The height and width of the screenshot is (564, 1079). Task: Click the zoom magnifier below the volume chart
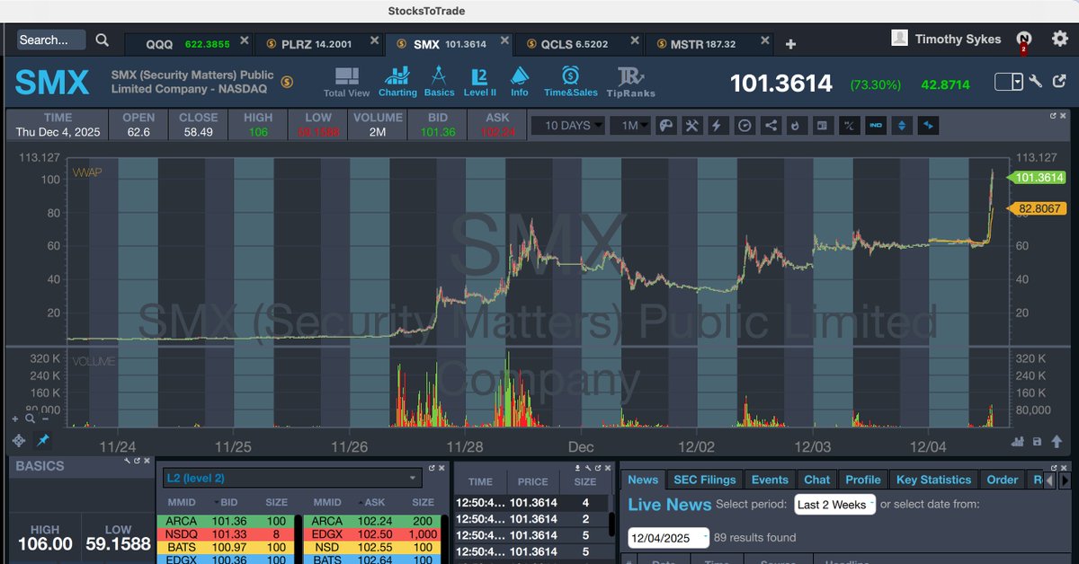(x=30, y=418)
